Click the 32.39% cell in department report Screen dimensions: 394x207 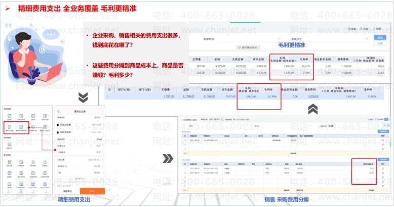(272, 96)
